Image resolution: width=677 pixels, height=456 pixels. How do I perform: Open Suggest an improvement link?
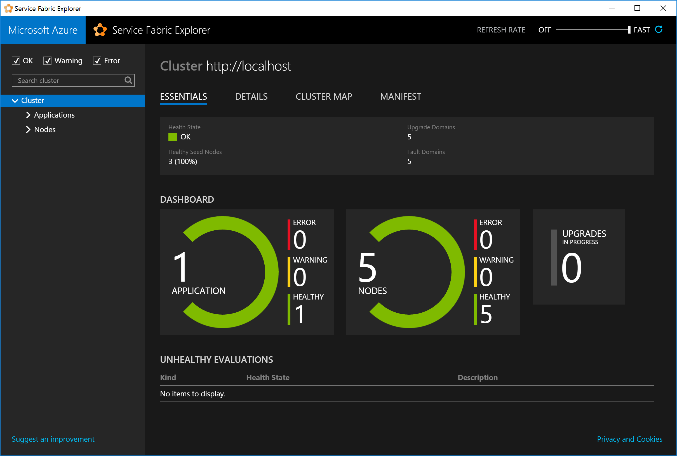pos(53,439)
